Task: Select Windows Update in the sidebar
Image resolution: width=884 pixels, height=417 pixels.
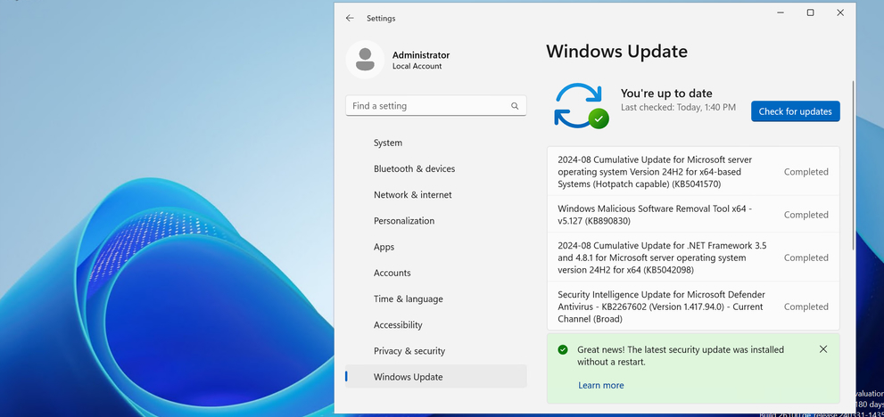Action: pos(436,377)
